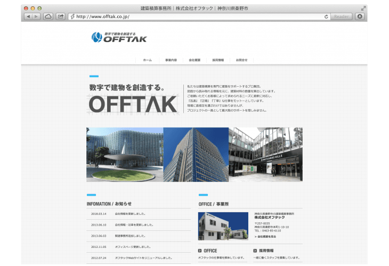Click the OFFICE / 事業所 heading
The height and width of the screenshot is (266, 389).
(x=214, y=204)
